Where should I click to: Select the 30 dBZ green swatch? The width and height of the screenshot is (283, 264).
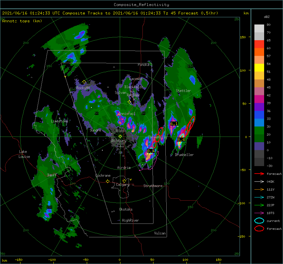click(259, 131)
